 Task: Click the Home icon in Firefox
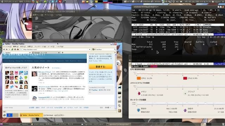18,49
